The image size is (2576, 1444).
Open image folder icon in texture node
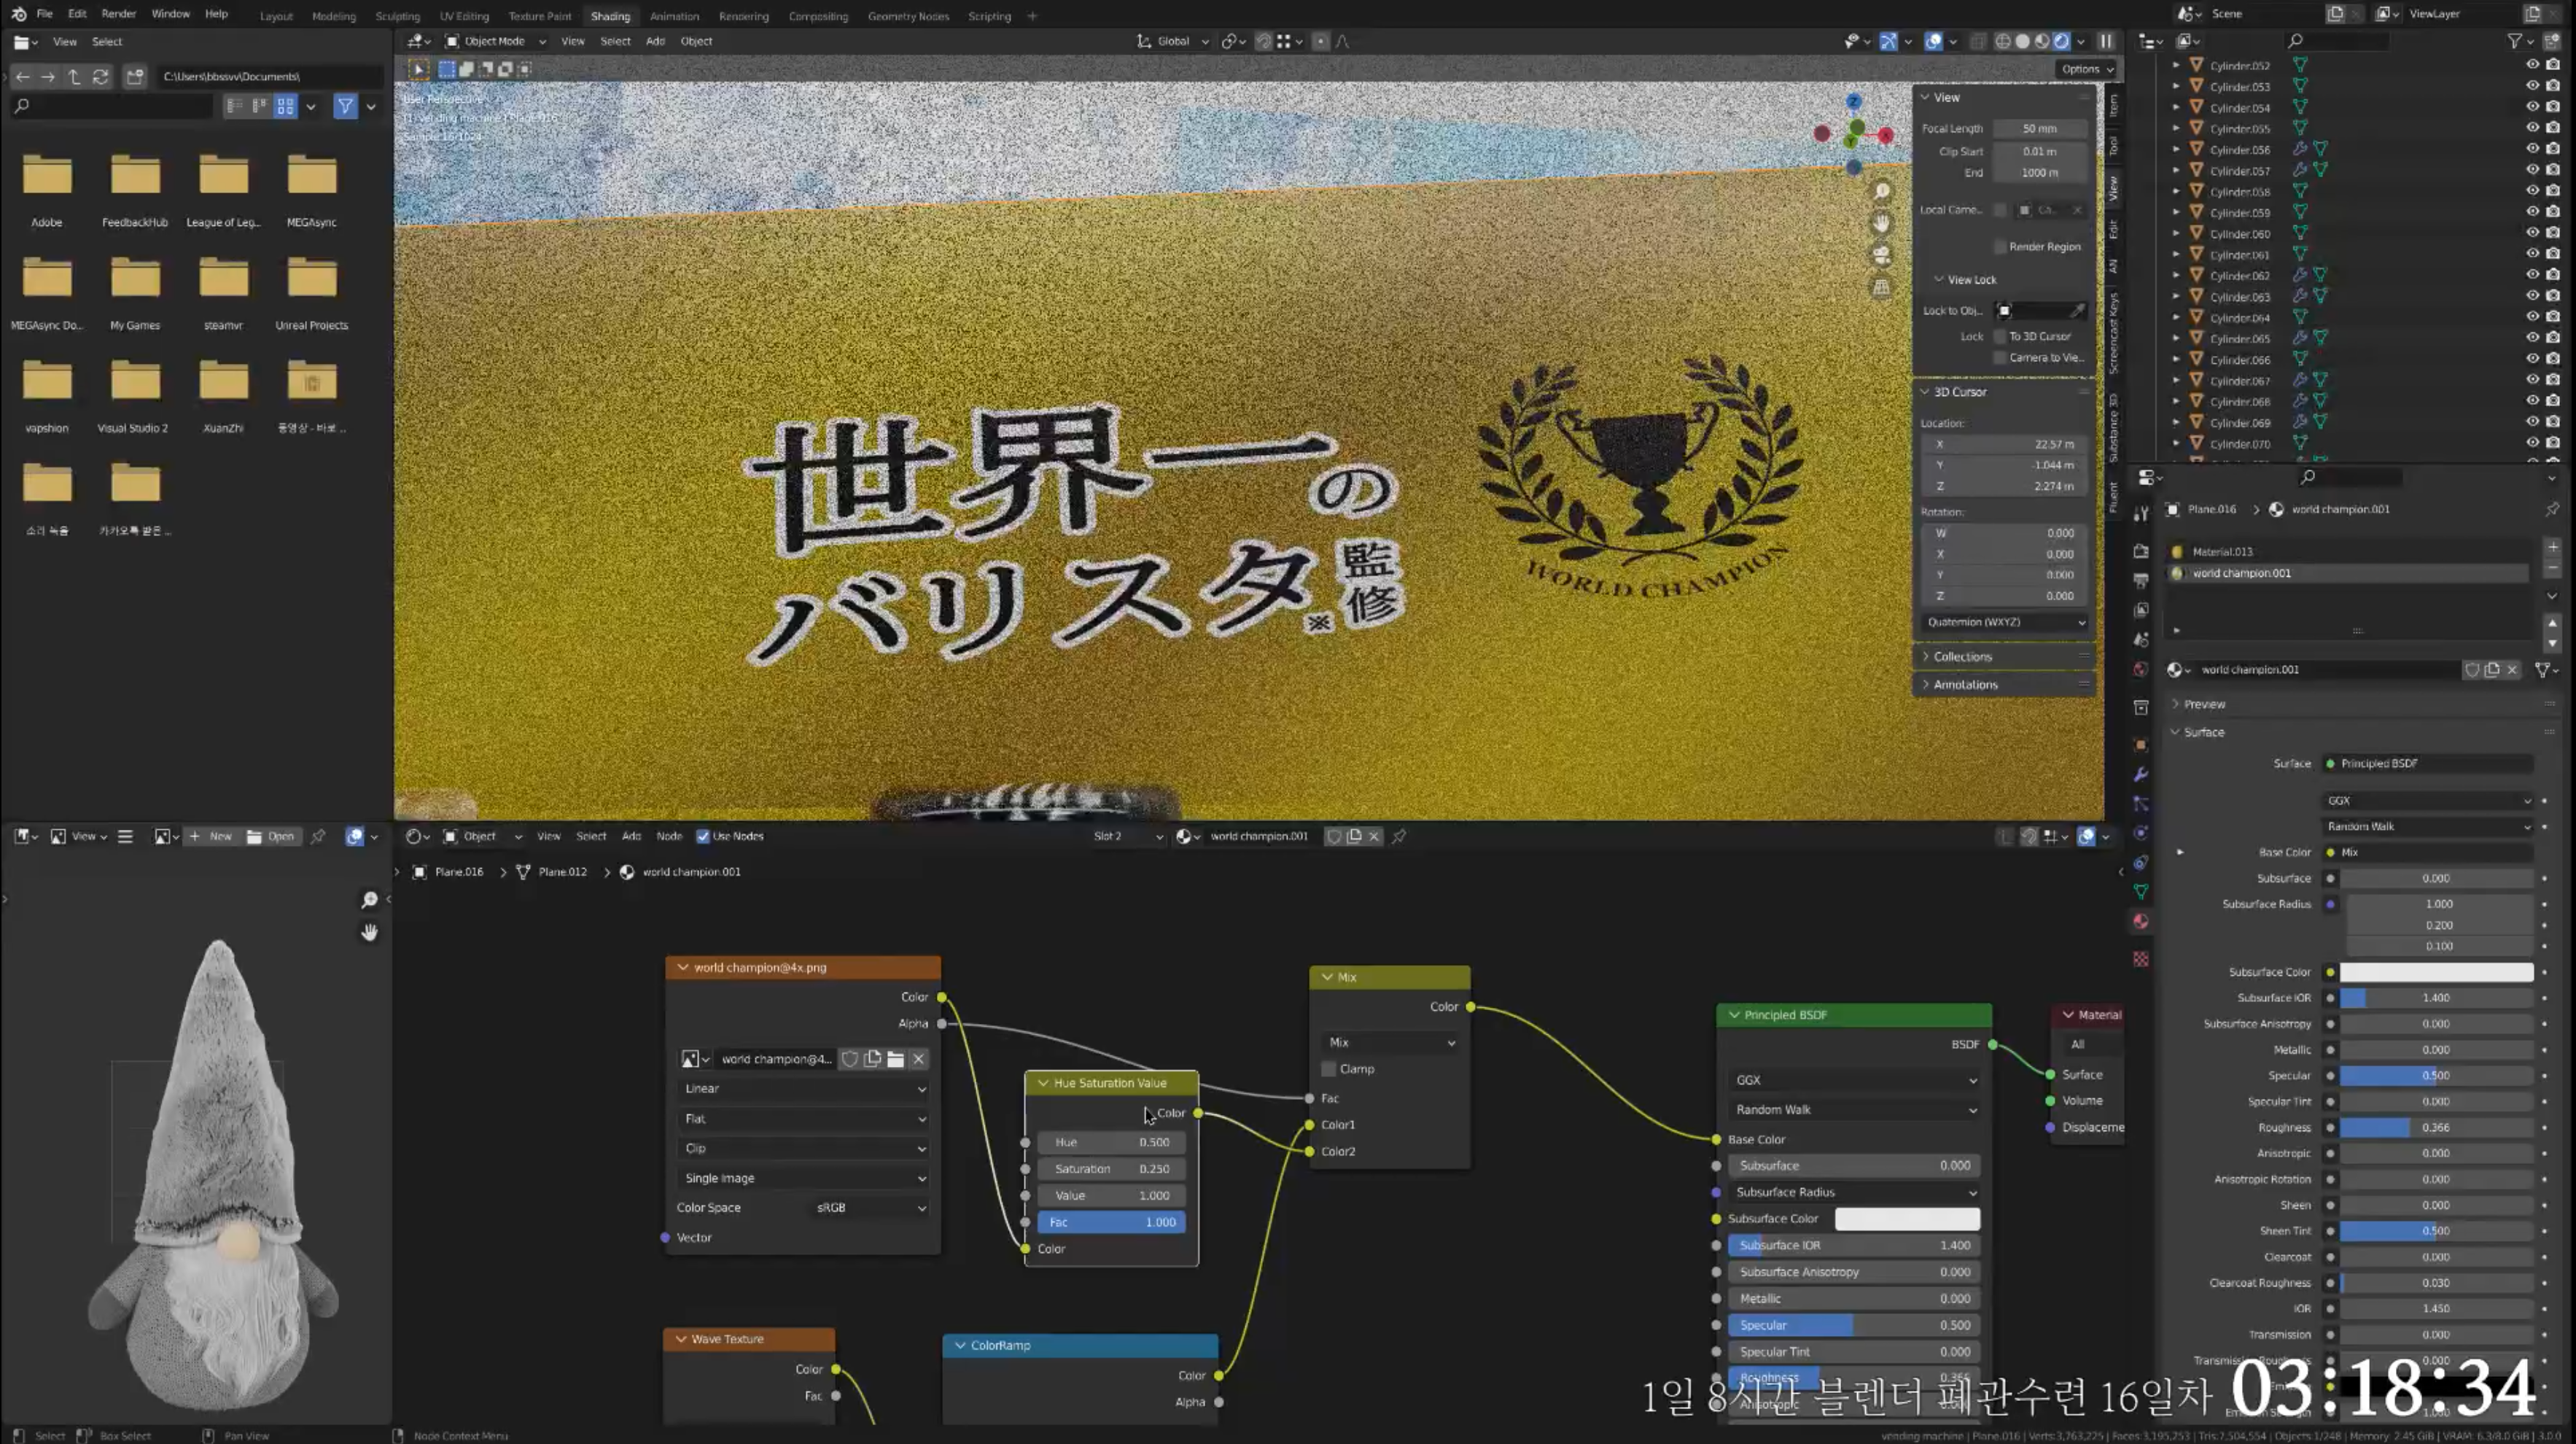895,1059
